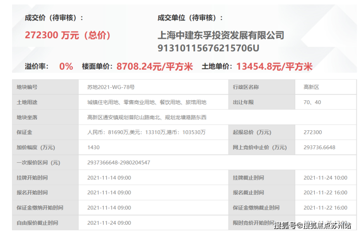This screenshot has width=359, height=233.
Task: Click the 溢价率 0% value
Action: (66, 66)
